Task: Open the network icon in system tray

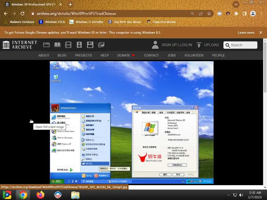Action: (x=235, y=195)
